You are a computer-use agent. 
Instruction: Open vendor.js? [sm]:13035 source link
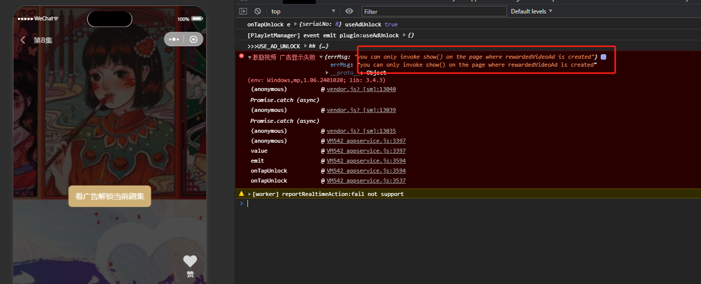(x=361, y=131)
